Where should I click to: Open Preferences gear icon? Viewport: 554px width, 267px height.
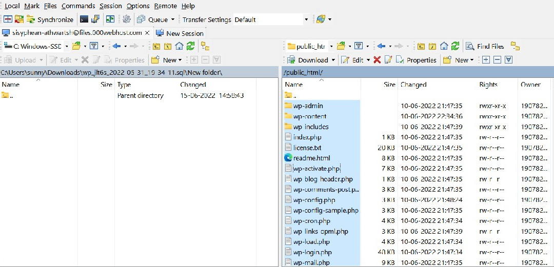click(127, 19)
